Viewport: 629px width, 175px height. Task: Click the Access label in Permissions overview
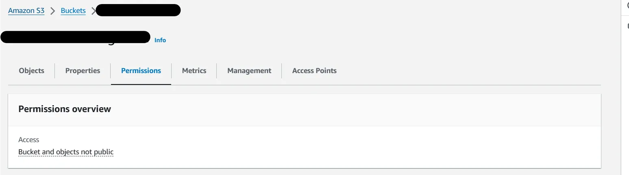pyautogui.click(x=29, y=140)
